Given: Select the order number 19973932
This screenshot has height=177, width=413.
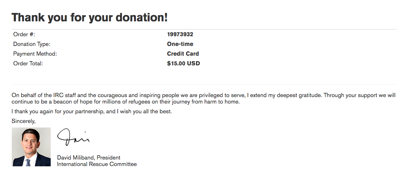Looking at the screenshot, I should pyautogui.click(x=180, y=34).
